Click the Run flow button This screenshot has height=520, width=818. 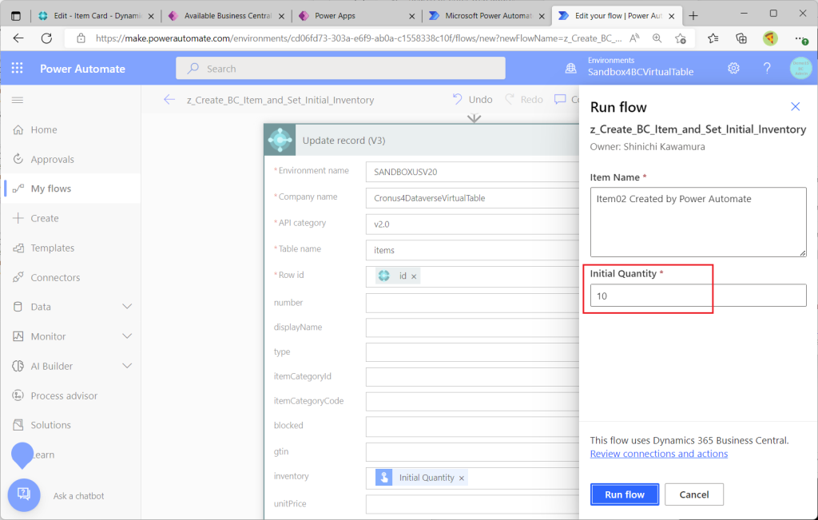pyautogui.click(x=625, y=494)
